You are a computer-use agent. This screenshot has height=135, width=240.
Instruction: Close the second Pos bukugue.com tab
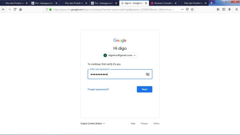[x=116, y=3]
